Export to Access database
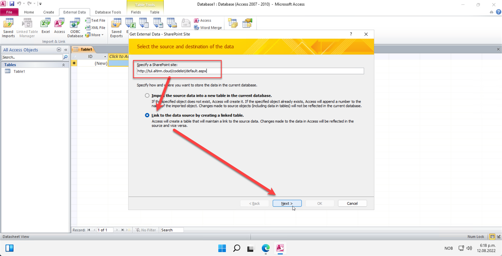The width and height of the screenshot is (502, 256). pyautogui.click(x=203, y=21)
